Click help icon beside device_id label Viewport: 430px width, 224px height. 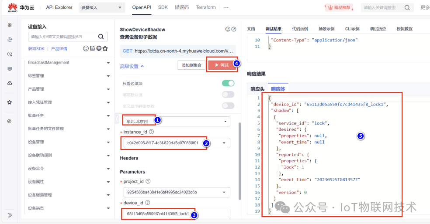click(148, 202)
